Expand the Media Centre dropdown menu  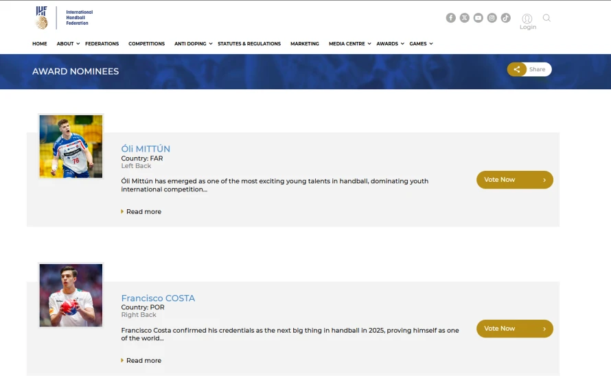(x=349, y=44)
